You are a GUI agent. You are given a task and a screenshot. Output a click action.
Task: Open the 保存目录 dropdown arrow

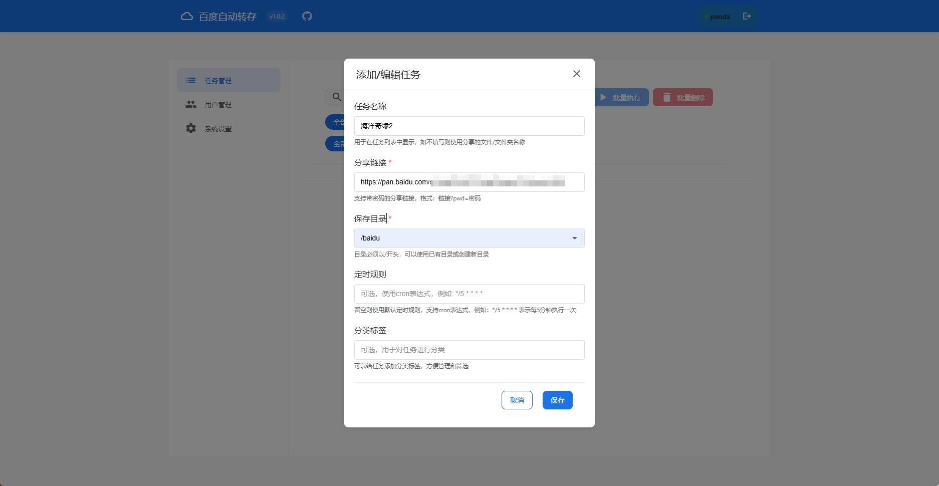[x=575, y=238]
